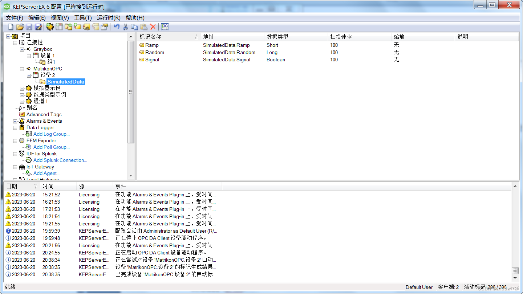Click the Add Agent link under IoT Gateway
Image resolution: width=523 pixels, height=294 pixels.
click(x=46, y=173)
